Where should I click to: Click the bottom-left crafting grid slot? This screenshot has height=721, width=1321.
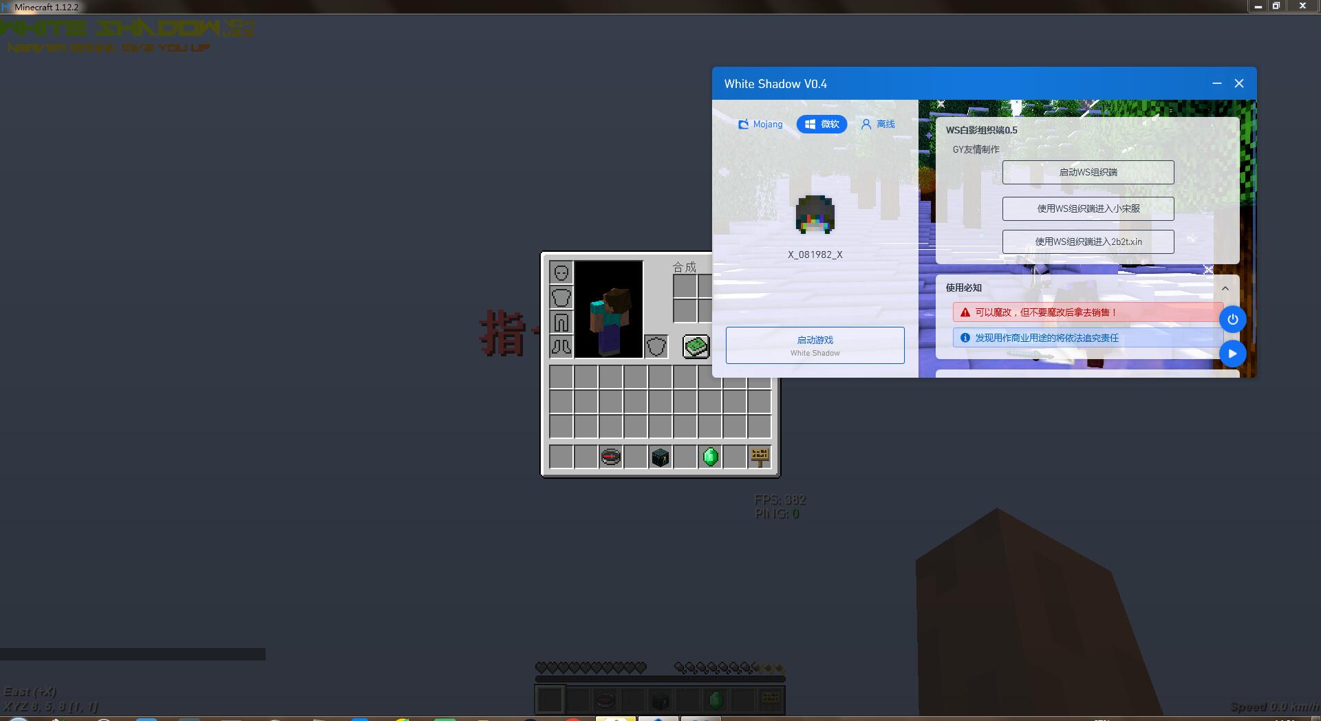click(x=685, y=311)
